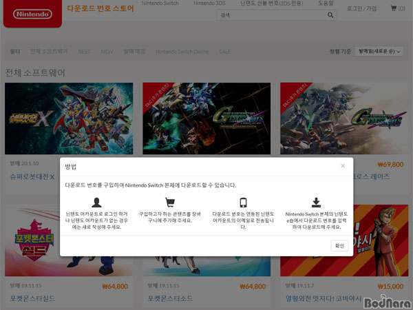The height and width of the screenshot is (310, 413).
Task: Click 다운로드 번호 스토어 title link
Action: tap(100, 8)
